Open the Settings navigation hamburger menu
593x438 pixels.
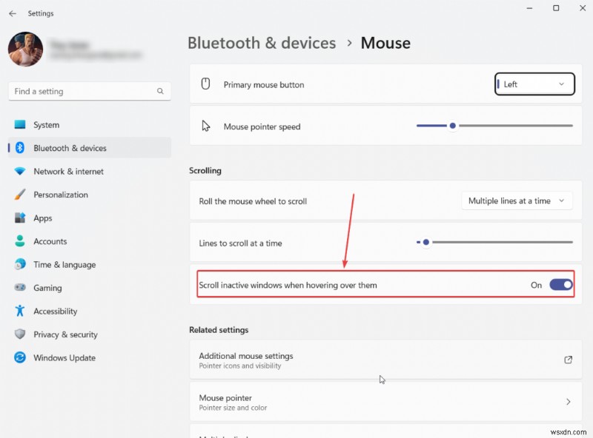coord(12,13)
